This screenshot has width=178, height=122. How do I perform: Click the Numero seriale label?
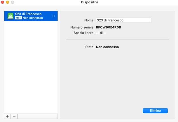click(82, 27)
